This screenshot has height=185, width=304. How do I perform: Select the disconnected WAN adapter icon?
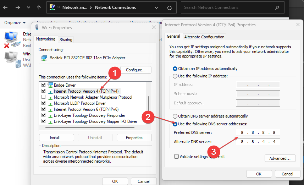[x=13, y=60]
